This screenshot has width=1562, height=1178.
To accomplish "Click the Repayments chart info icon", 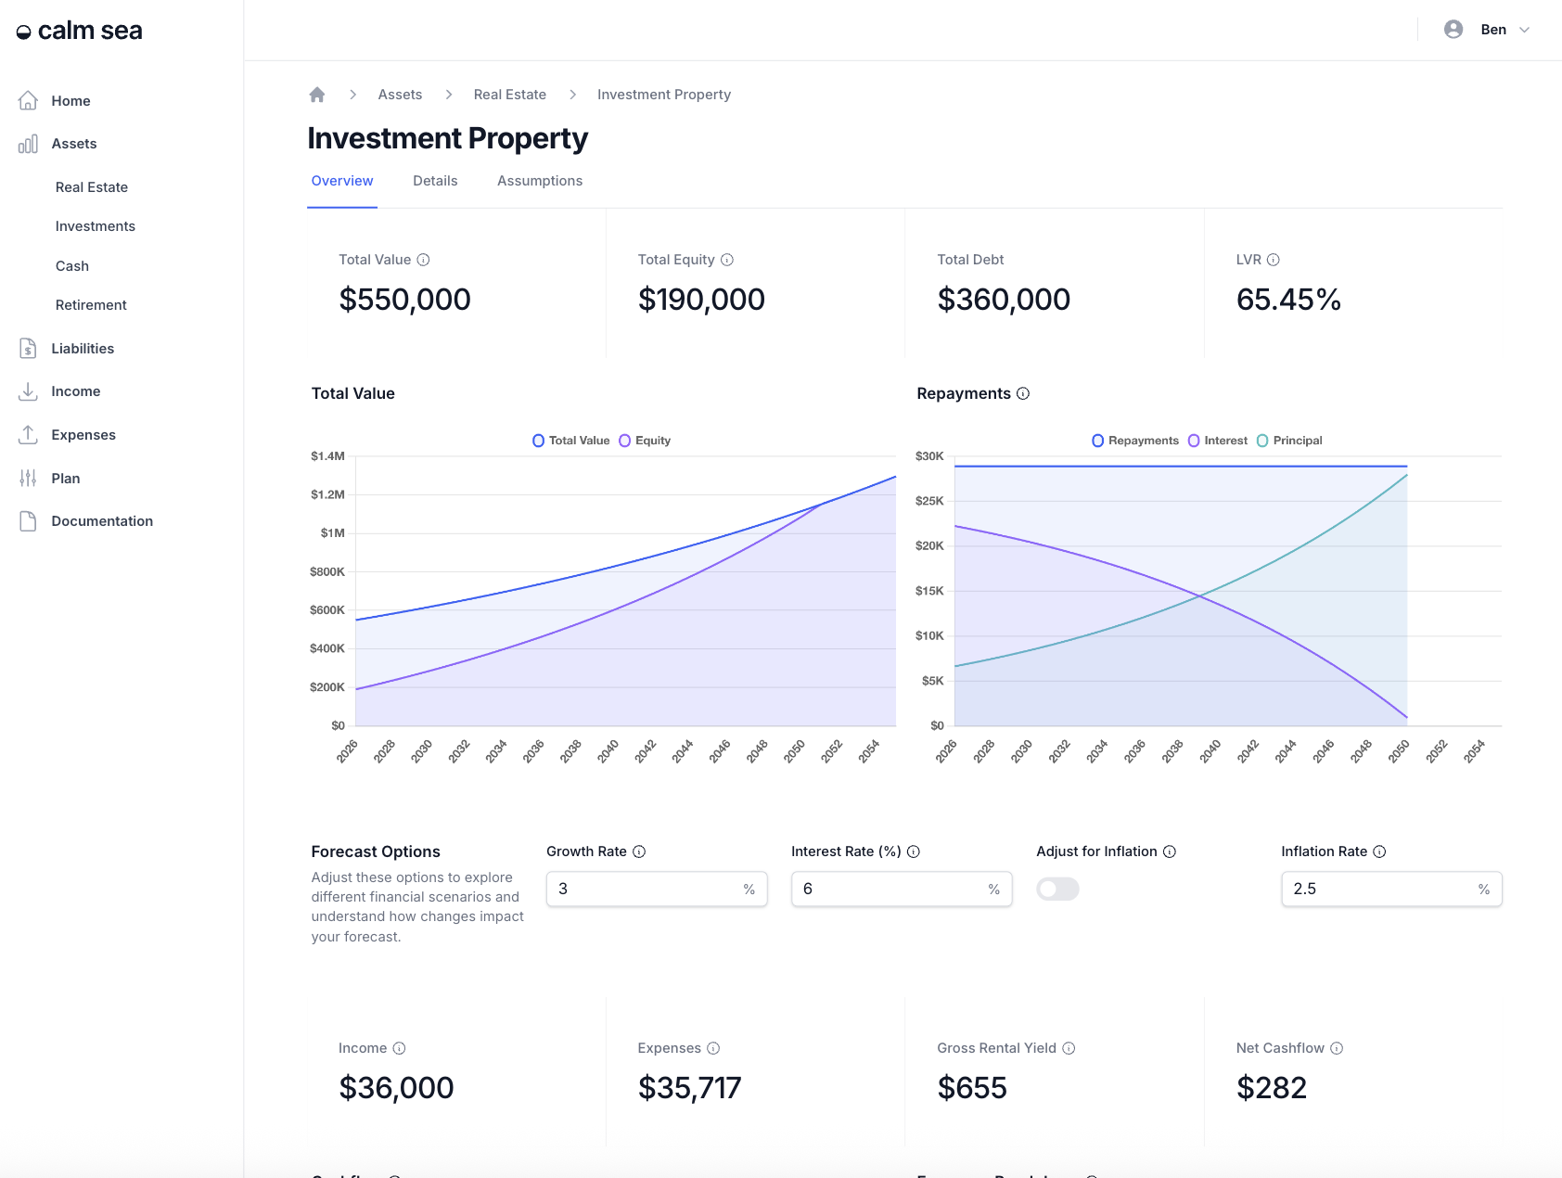I will coord(1023,393).
